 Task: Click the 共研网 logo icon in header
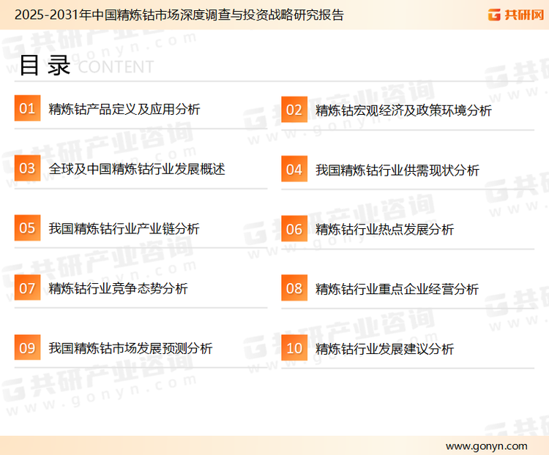(494, 15)
